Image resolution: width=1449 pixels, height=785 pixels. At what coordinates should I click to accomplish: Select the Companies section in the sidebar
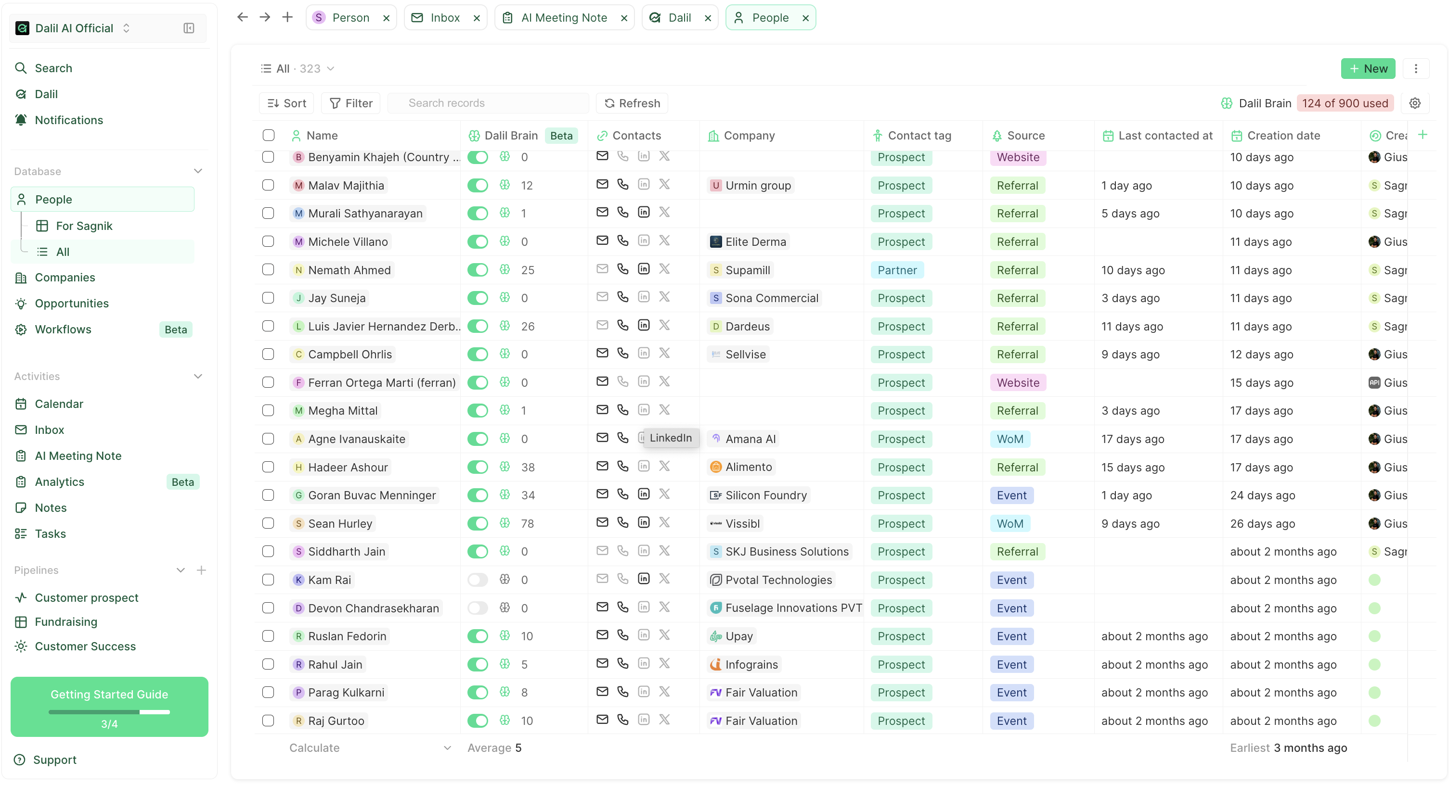click(x=65, y=277)
